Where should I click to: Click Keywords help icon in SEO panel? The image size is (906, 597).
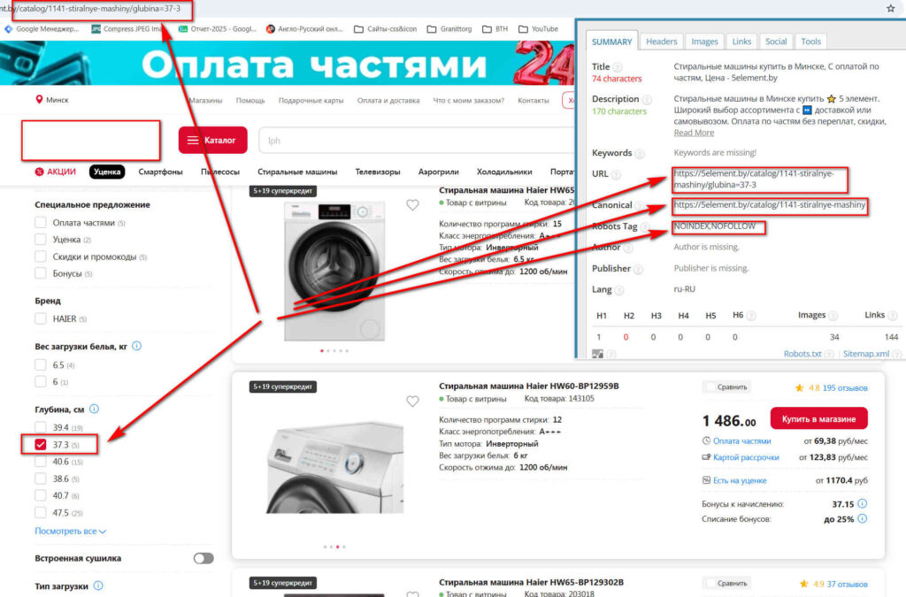[639, 153]
